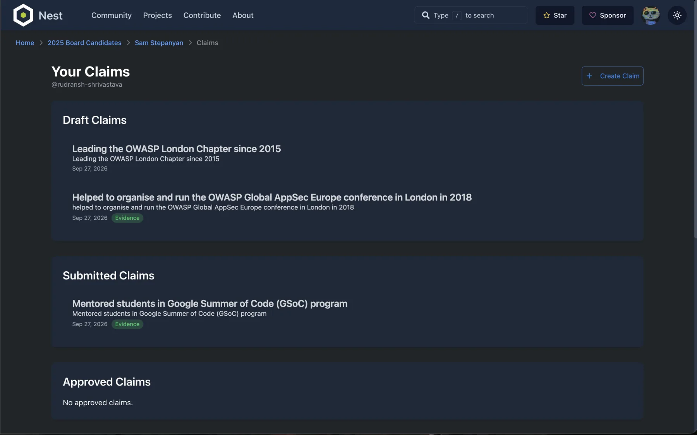
Task: Click the date under London Chapter claim
Action: point(90,169)
